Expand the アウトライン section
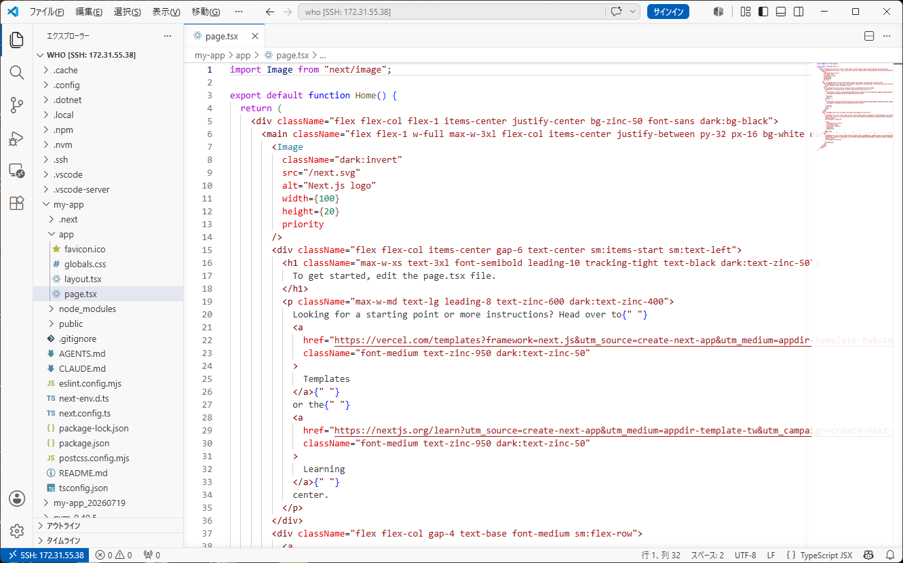This screenshot has height=563, width=903. coord(109,526)
